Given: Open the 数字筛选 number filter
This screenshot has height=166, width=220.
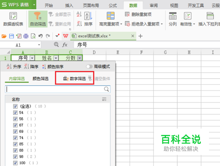Looking at the screenshot, I should pyautogui.click(x=74, y=79).
